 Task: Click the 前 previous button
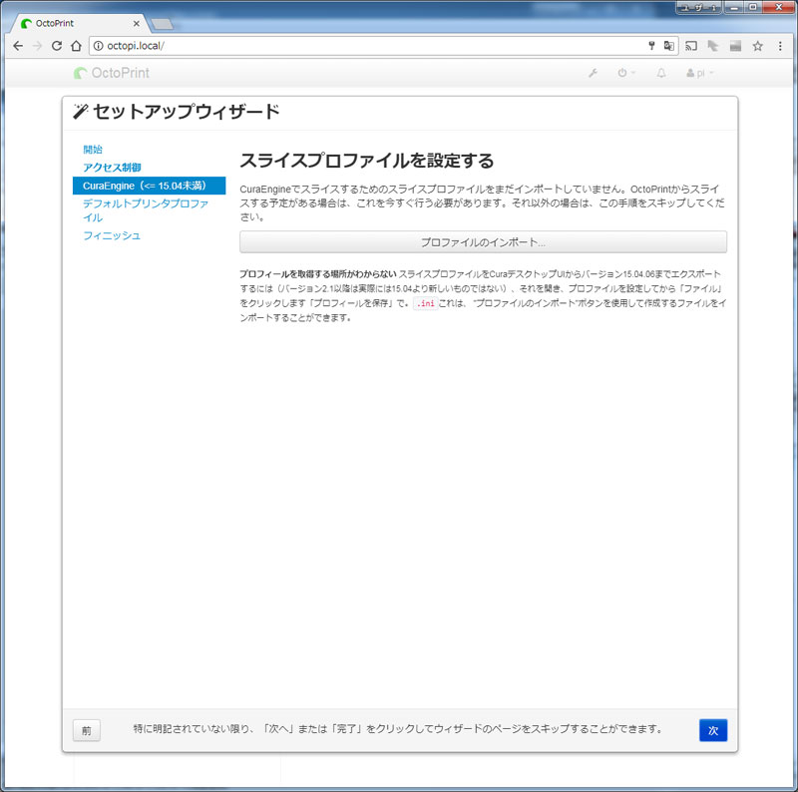click(87, 730)
